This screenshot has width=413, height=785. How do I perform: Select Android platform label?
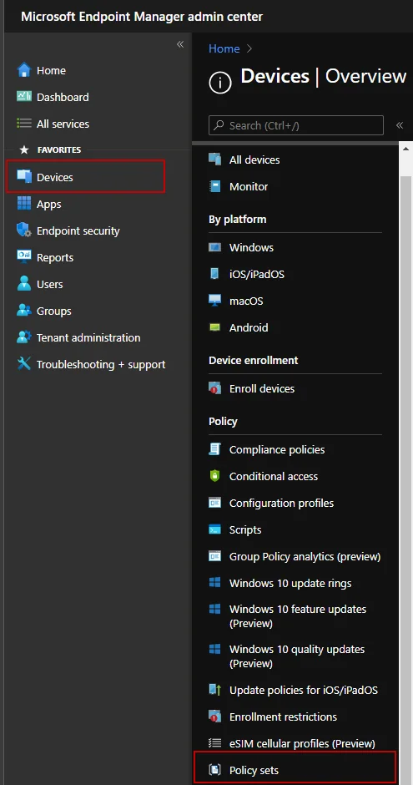coord(249,327)
